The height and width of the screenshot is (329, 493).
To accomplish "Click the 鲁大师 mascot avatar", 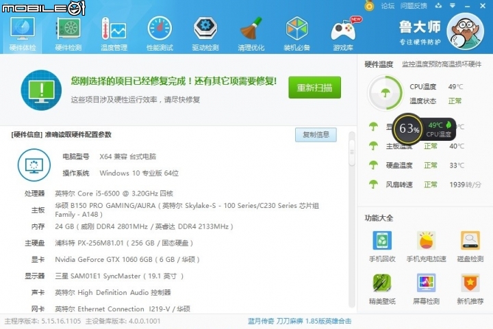I will pyautogui.click(x=465, y=31).
